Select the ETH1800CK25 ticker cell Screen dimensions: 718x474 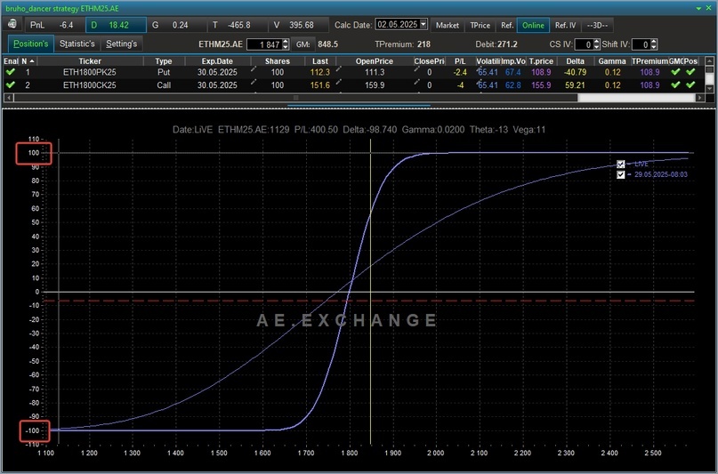click(90, 85)
